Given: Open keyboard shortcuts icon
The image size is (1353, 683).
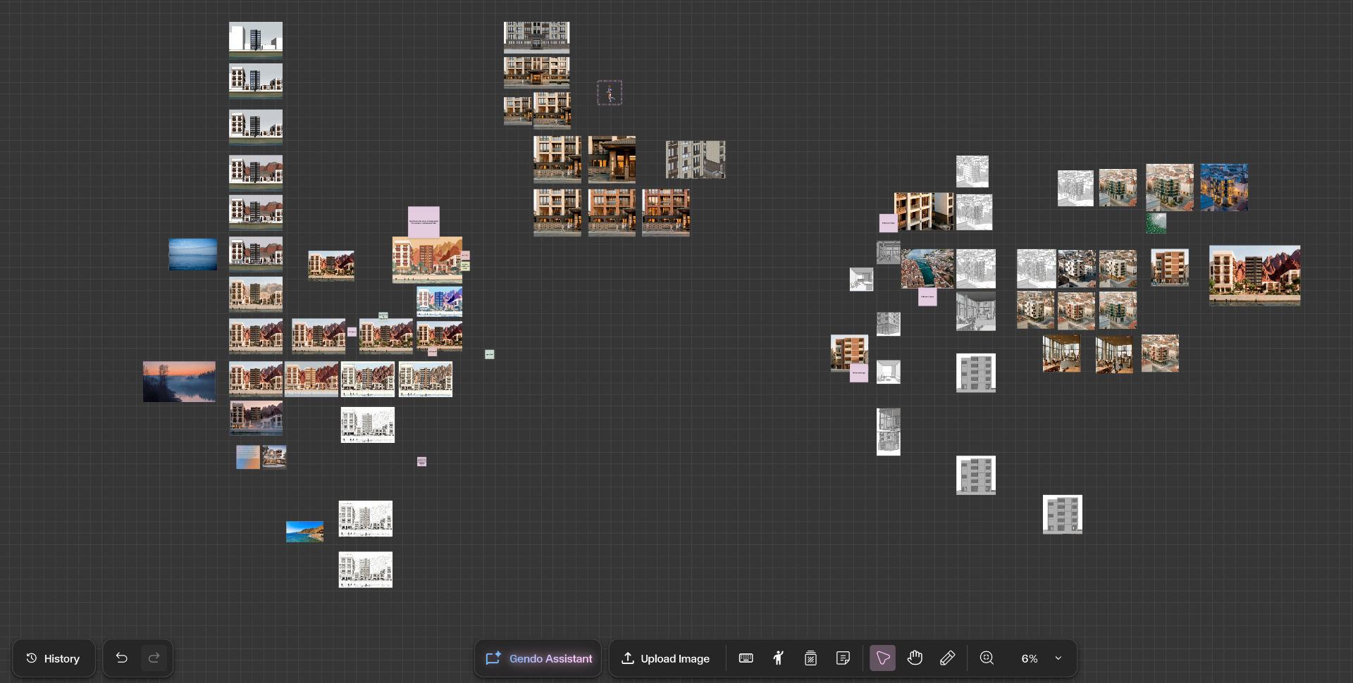Looking at the screenshot, I should (x=746, y=658).
